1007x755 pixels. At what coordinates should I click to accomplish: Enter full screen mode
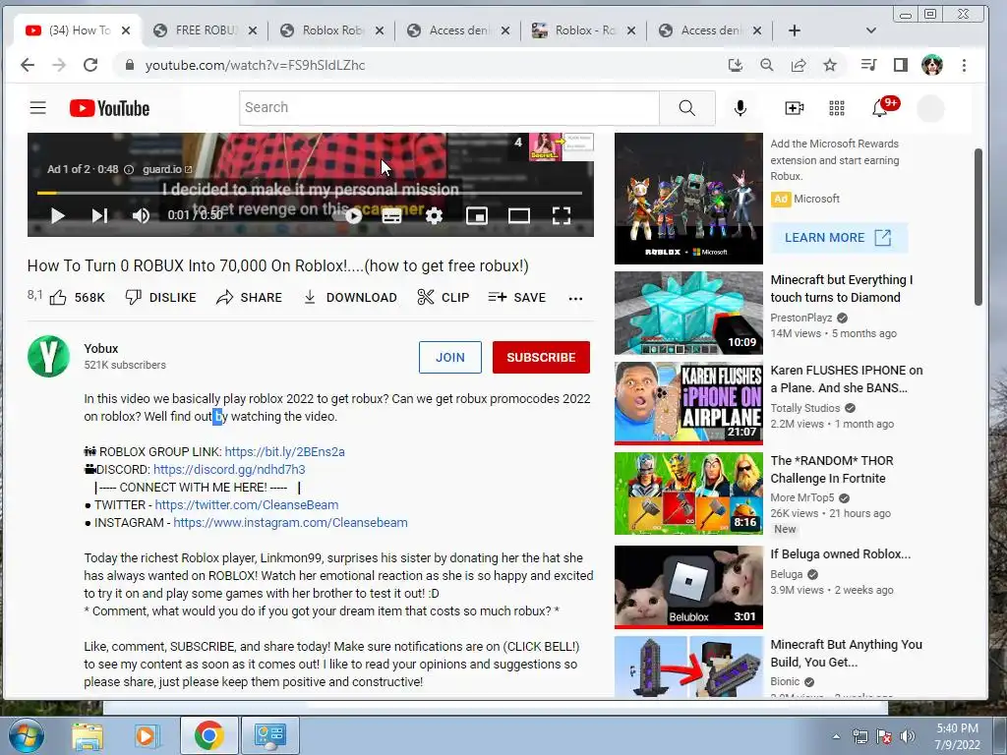[562, 216]
